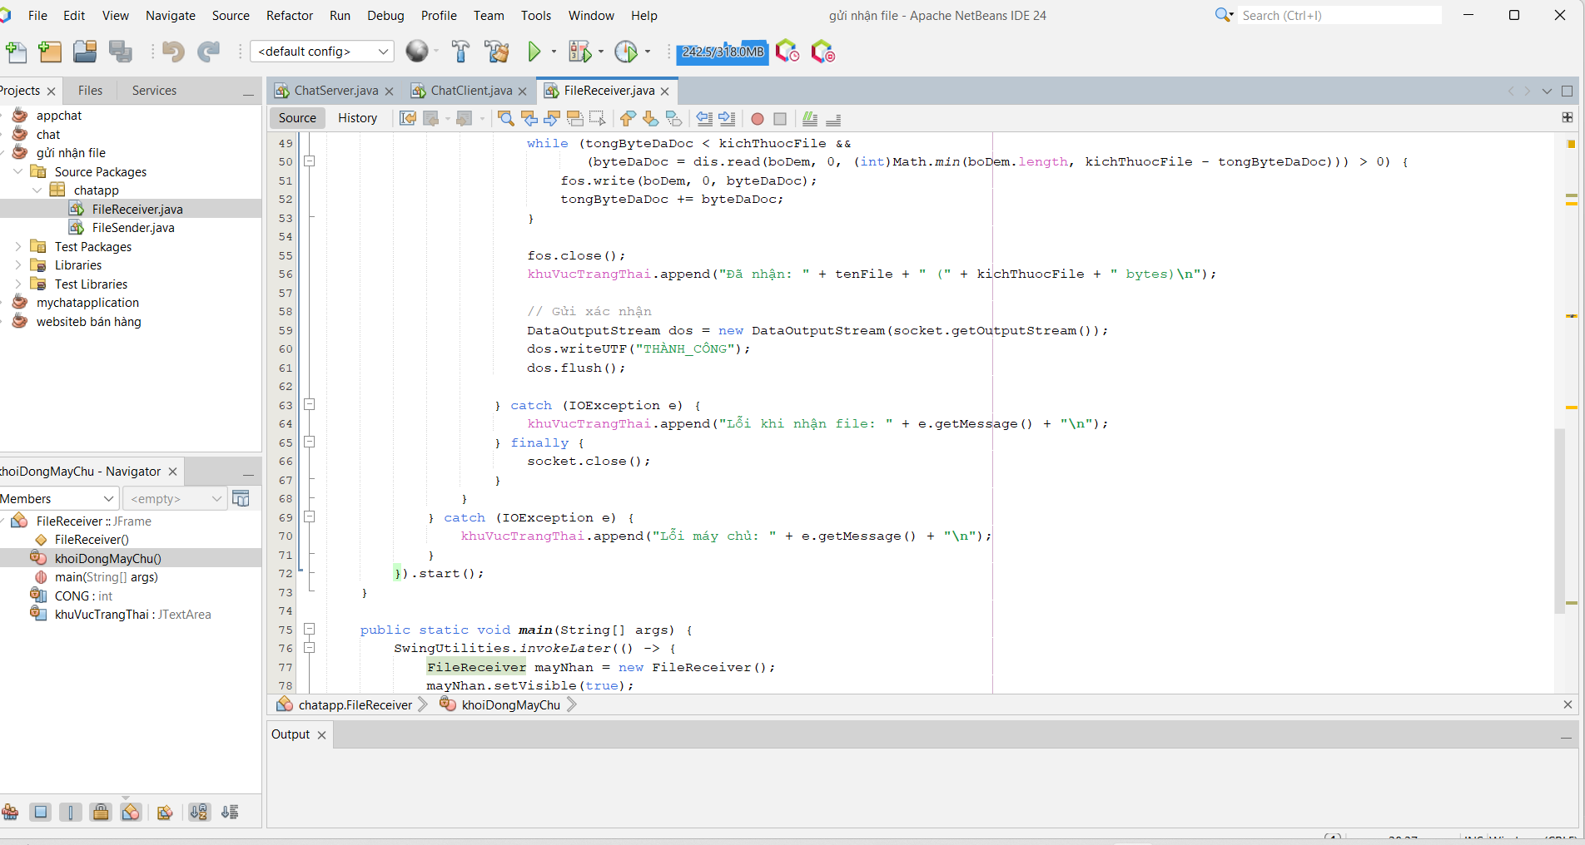Click khoiDongMayChu in the breadcrumb bar

(510, 705)
